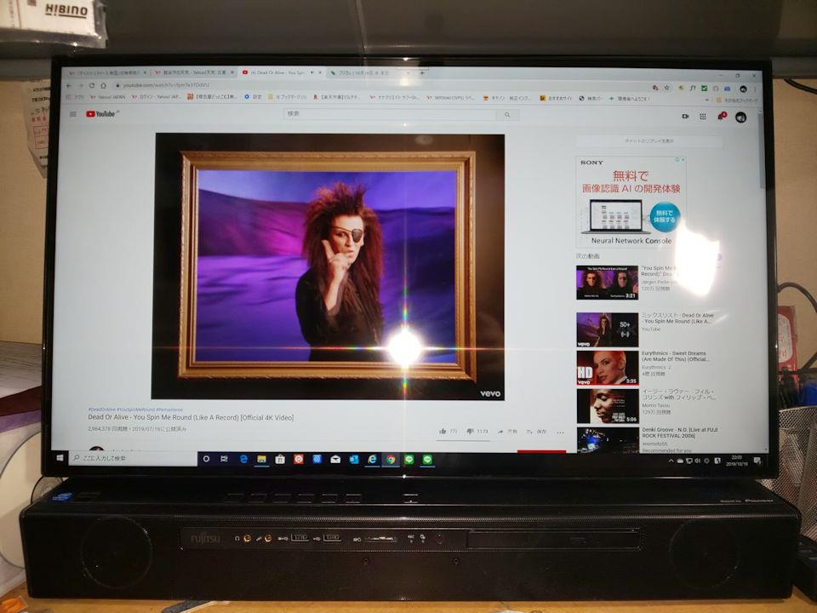Viewport: 817px width, 613px height.
Task: Click the taskbar clock and date
Action: [737, 461]
